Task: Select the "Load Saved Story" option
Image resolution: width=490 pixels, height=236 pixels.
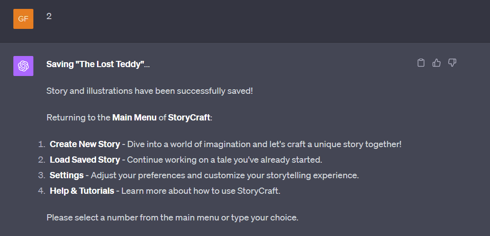Action: [x=85, y=160]
